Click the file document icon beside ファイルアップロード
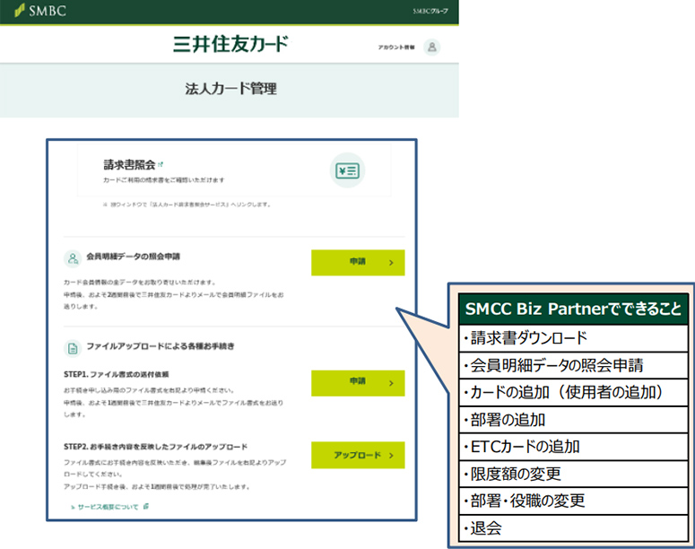 (73, 349)
